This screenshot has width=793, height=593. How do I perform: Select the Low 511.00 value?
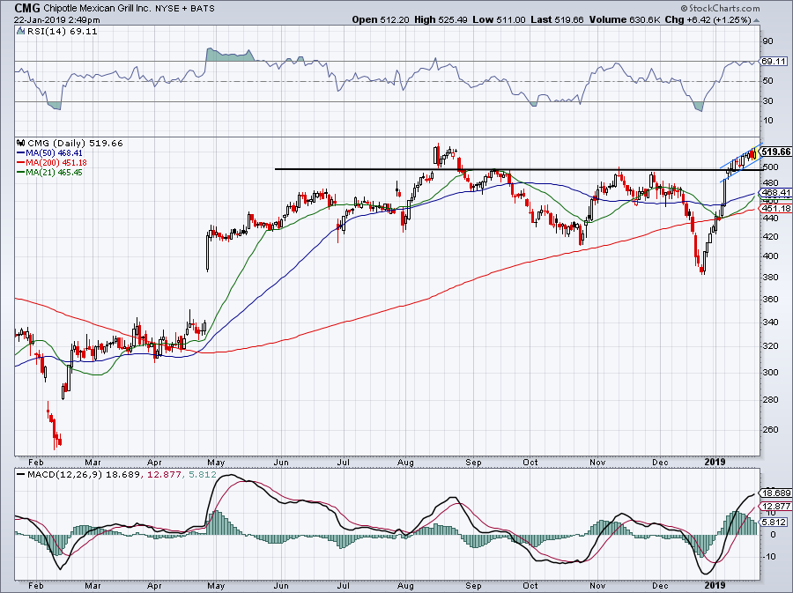click(500, 19)
